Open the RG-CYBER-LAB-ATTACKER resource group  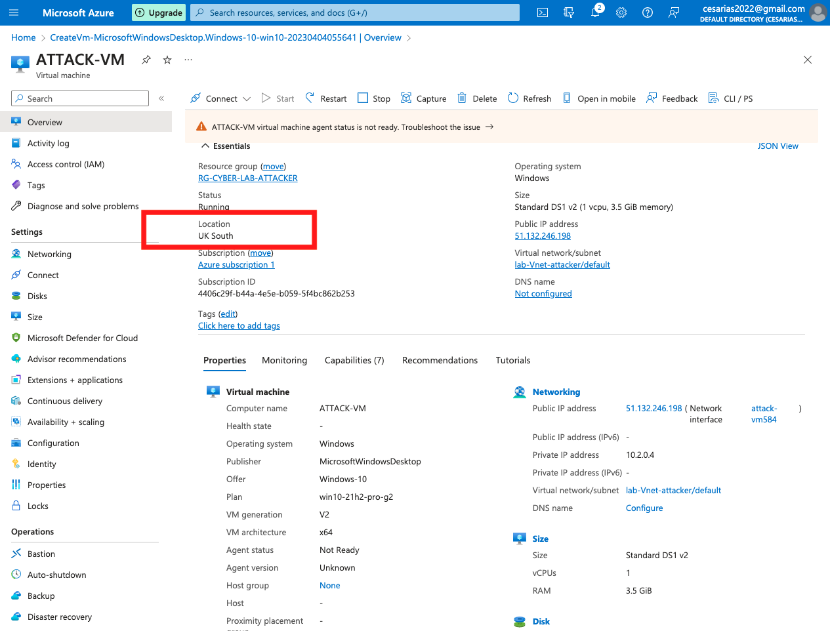[248, 178]
